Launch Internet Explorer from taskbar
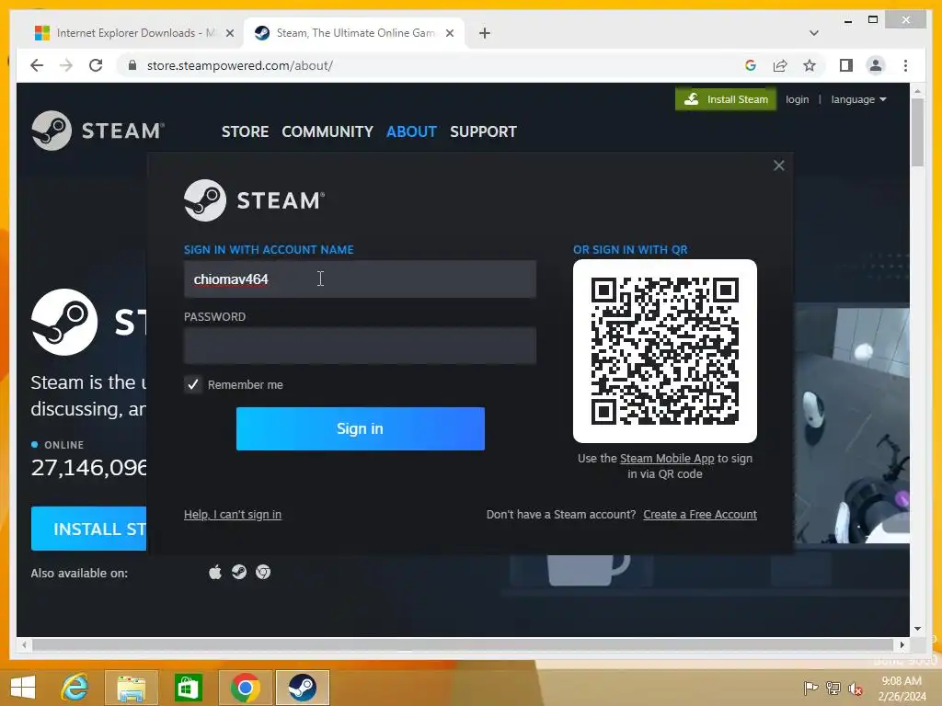The image size is (942, 706). [x=75, y=688]
